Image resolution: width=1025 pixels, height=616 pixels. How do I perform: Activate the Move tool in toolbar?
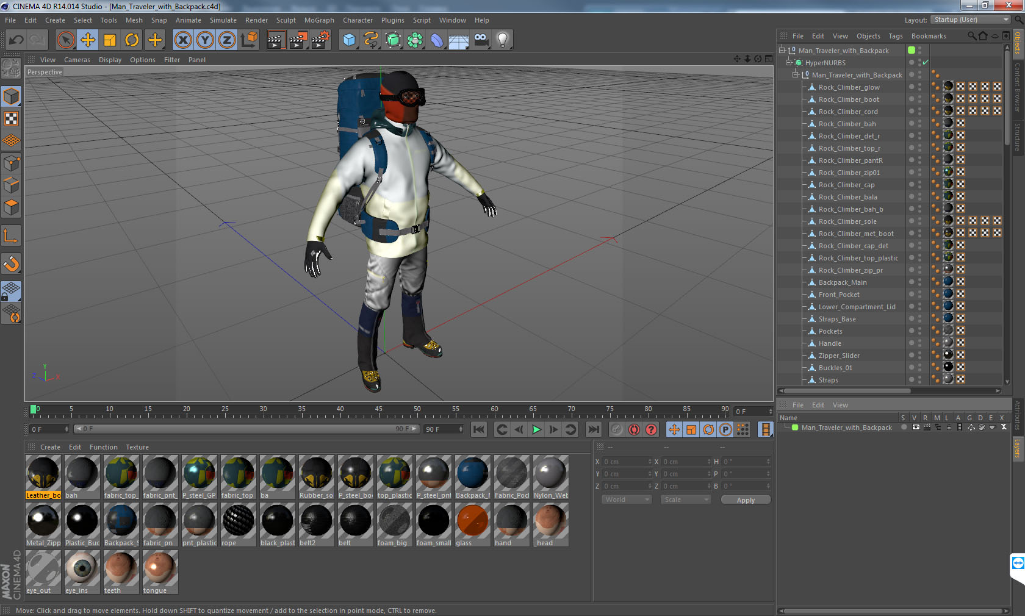click(x=88, y=40)
